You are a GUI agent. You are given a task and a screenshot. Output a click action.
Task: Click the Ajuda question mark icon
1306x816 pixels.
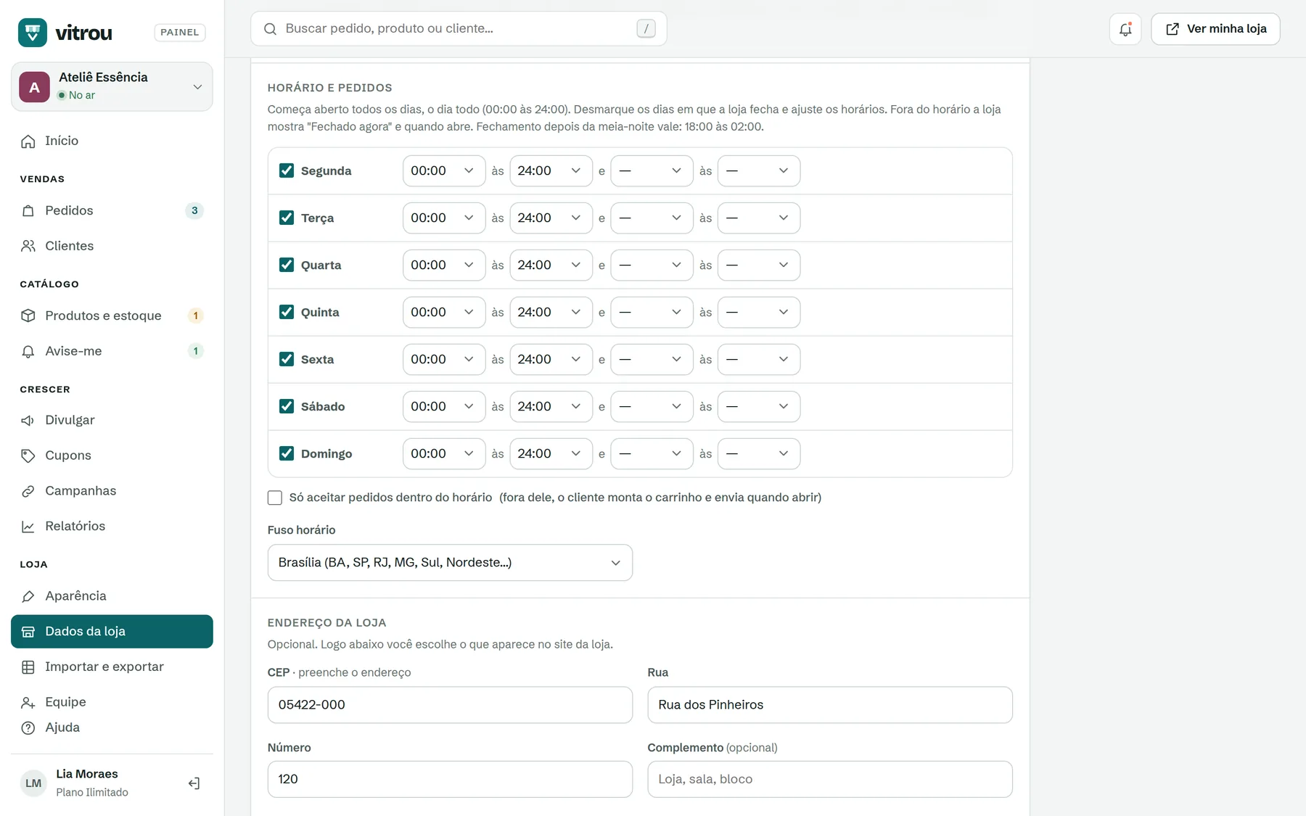pyautogui.click(x=28, y=728)
